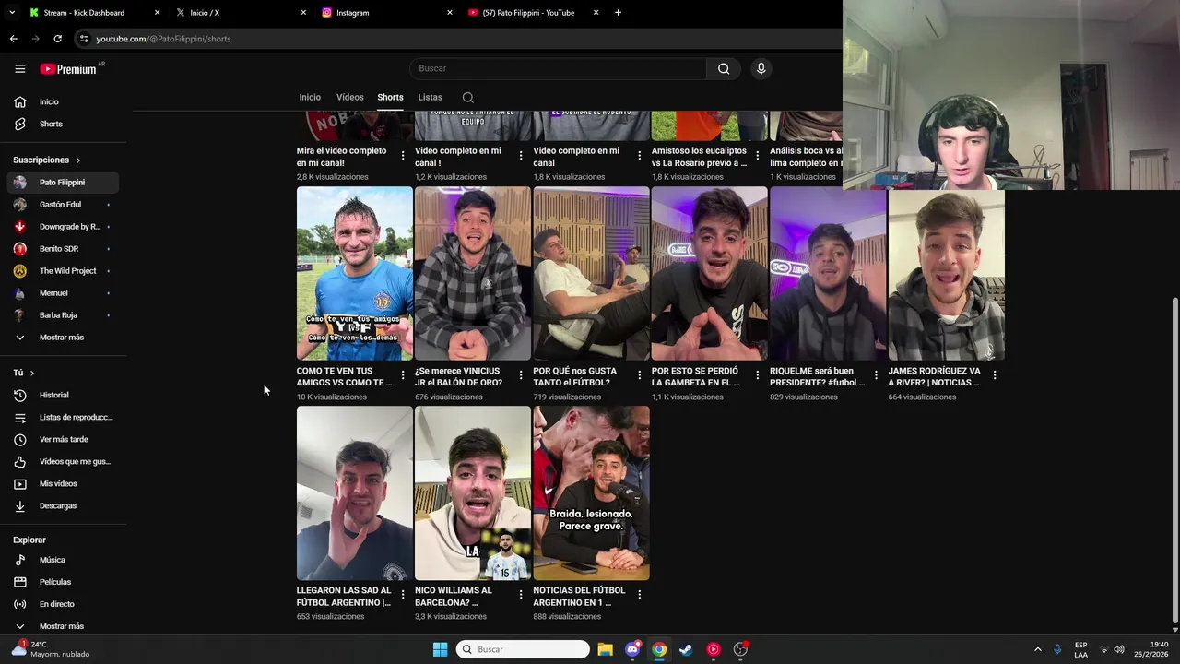Open a new browser tab
Viewport: 1180px width, 664px height.
tap(618, 13)
